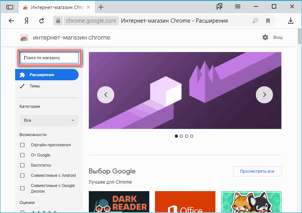Go back to previous page

pyautogui.click(x=11, y=21)
